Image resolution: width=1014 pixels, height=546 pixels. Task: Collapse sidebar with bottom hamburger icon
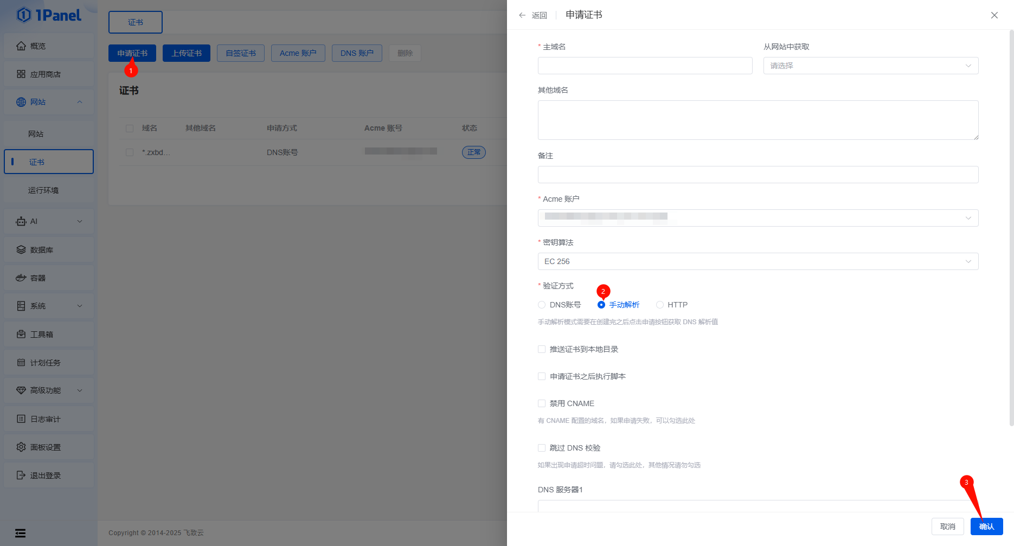coord(21,533)
